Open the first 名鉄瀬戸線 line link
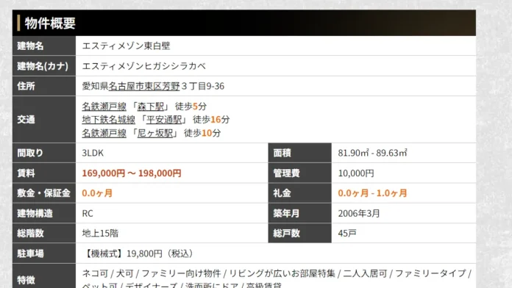Image resolution: width=512 pixels, height=288 pixels. [104, 107]
